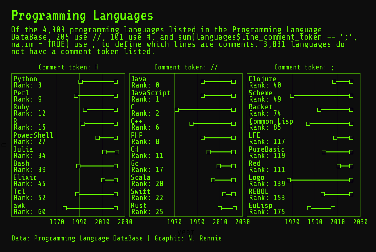This screenshot has width=376, height=252.
Task: Click the "Clojure Rank: 40" label
Action: [x=265, y=82]
